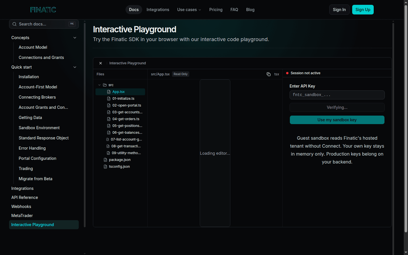This screenshot has height=255, width=408.
Task: Click the tsconfig.json file icon
Action: click(105, 167)
